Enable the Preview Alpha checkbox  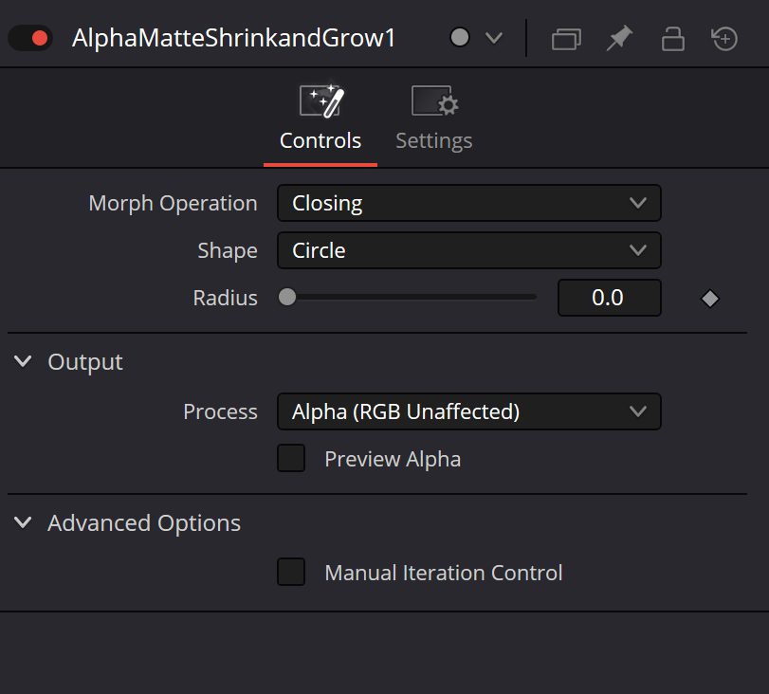pos(291,458)
